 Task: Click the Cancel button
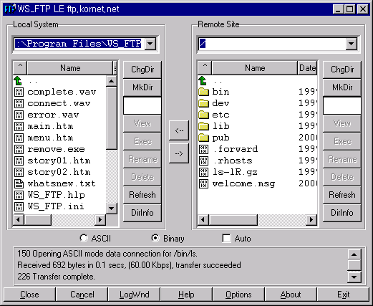pos(82,295)
